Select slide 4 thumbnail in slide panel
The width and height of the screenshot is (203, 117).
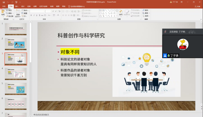16,74
